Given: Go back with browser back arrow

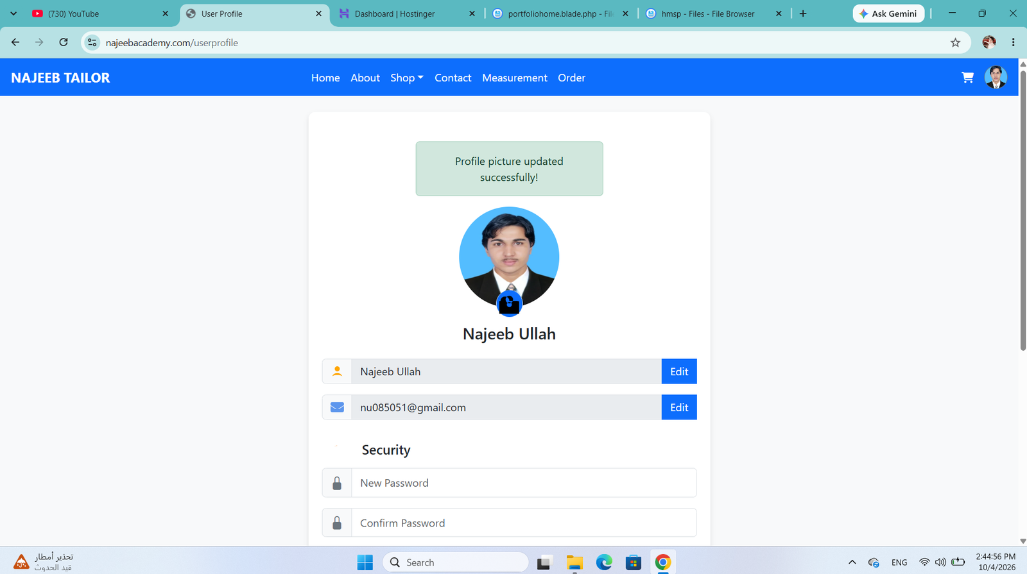Looking at the screenshot, I should coord(15,42).
